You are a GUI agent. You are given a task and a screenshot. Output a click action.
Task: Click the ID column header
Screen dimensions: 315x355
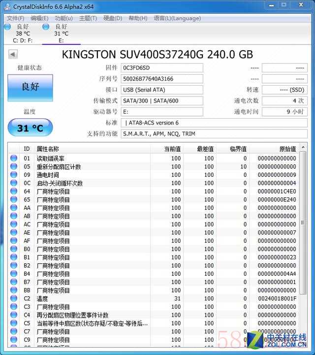pyautogui.click(x=27, y=149)
